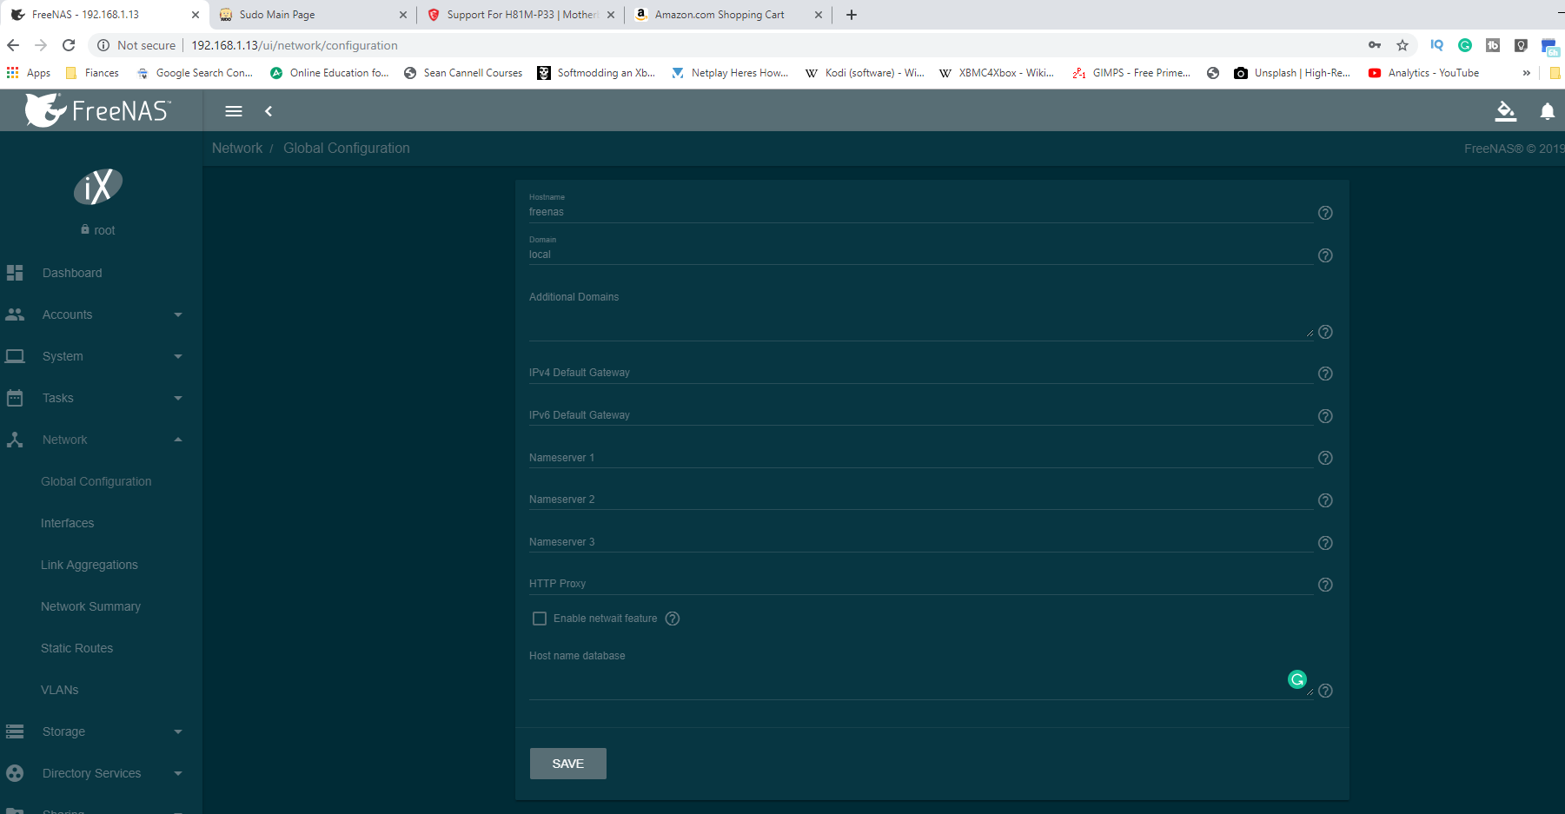Open Global Configuration in the sidebar

pos(96,481)
